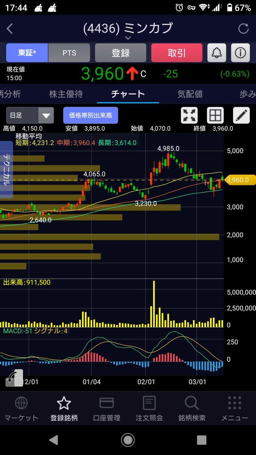256x455 pixels.
Task: Tap the 01/04 date axis label
Action: tap(92, 382)
